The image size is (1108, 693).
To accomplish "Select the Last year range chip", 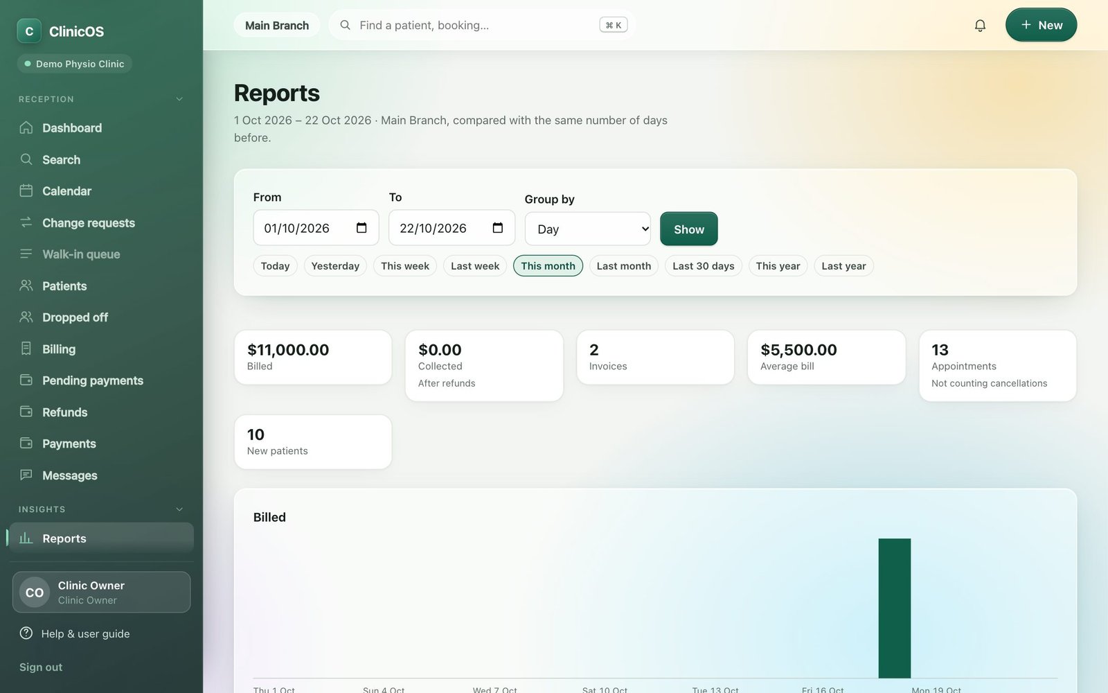I will pos(843,266).
